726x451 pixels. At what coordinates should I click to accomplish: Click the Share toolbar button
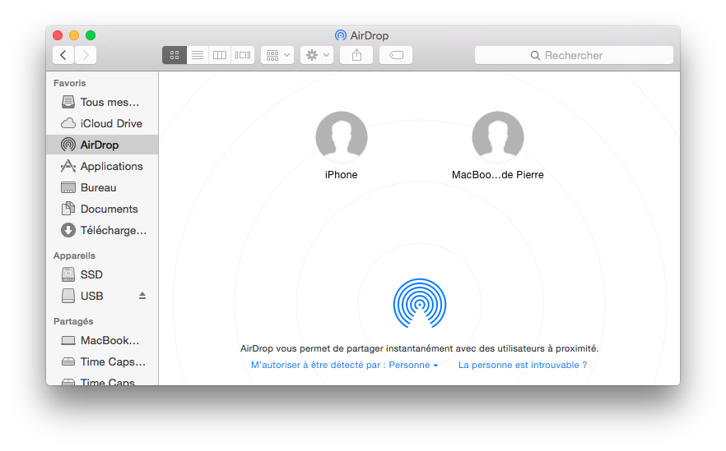click(356, 55)
